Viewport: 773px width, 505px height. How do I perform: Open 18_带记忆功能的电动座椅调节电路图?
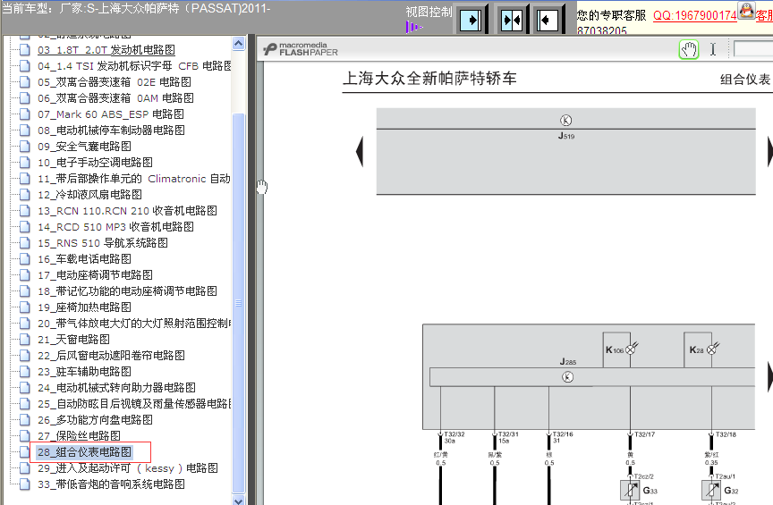coord(127,291)
